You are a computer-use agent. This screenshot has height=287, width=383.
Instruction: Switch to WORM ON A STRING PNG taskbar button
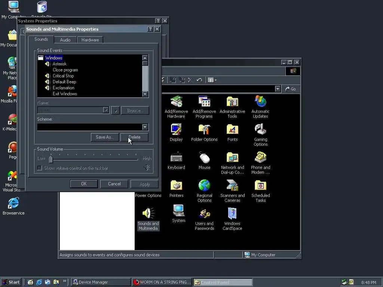(x=162, y=282)
